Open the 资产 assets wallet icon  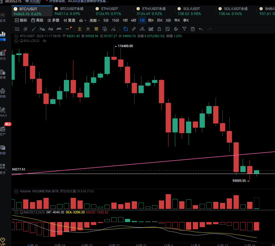[3, 131]
